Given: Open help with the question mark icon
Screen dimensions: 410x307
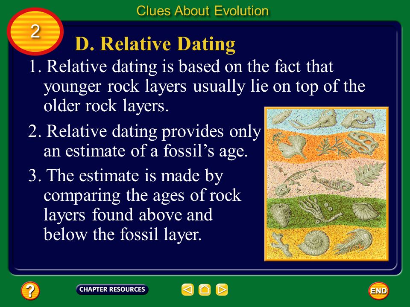Looking at the screenshot, I should [x=30, y=290].
